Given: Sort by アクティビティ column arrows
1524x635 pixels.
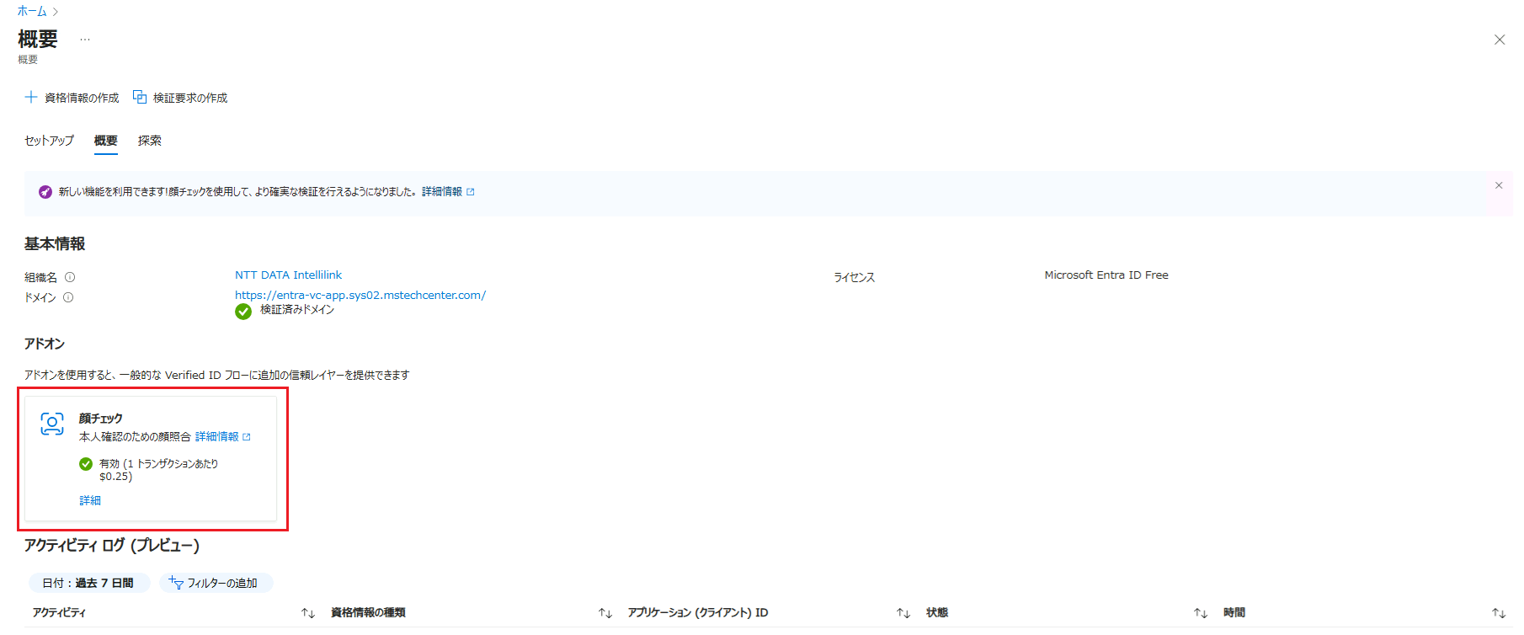Looking at the screenshot, I should click(308, 613).
